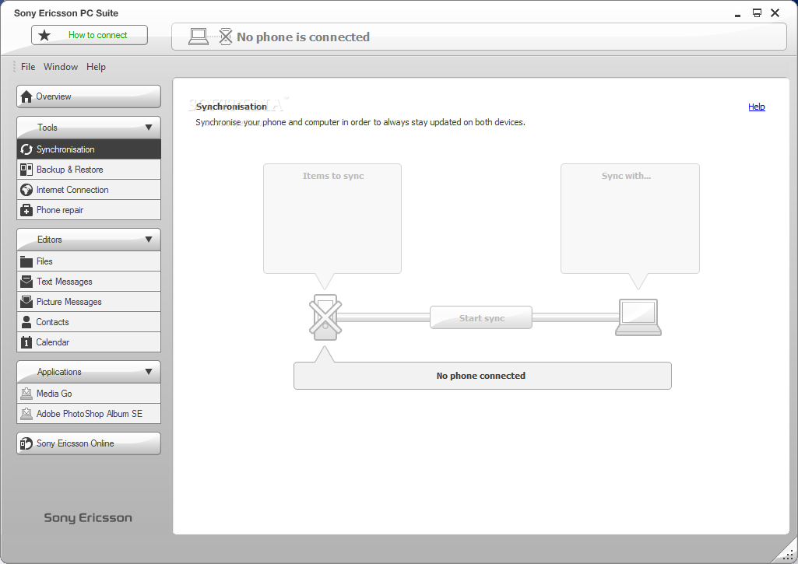Open Phone repair toolkit icon
Screen dimensions: 798x564
tap(26, 210)
